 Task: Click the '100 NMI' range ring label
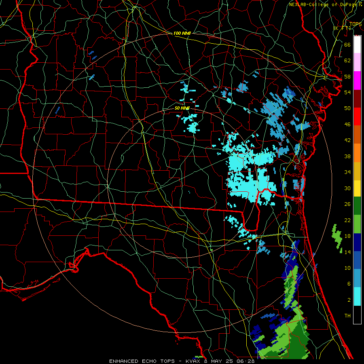(182, 34)
